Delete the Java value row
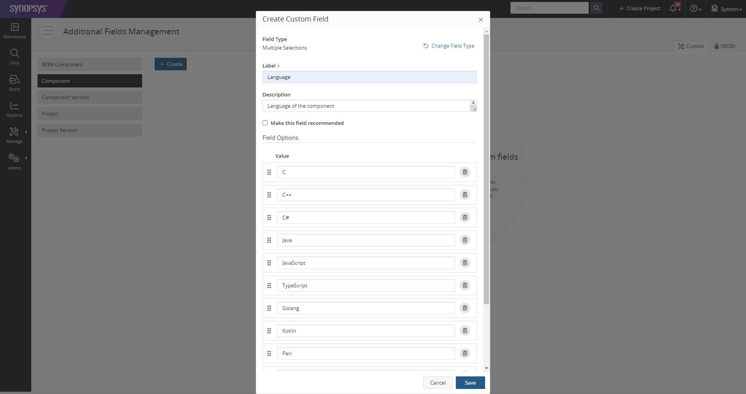The width and height of the screenshot is (746, 394). click(464, 240)
